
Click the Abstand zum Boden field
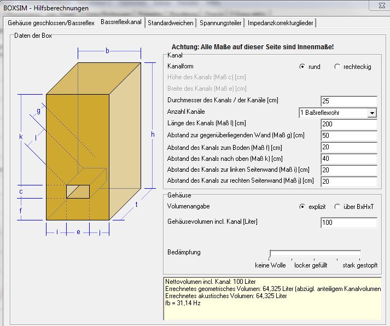point(348,147)
